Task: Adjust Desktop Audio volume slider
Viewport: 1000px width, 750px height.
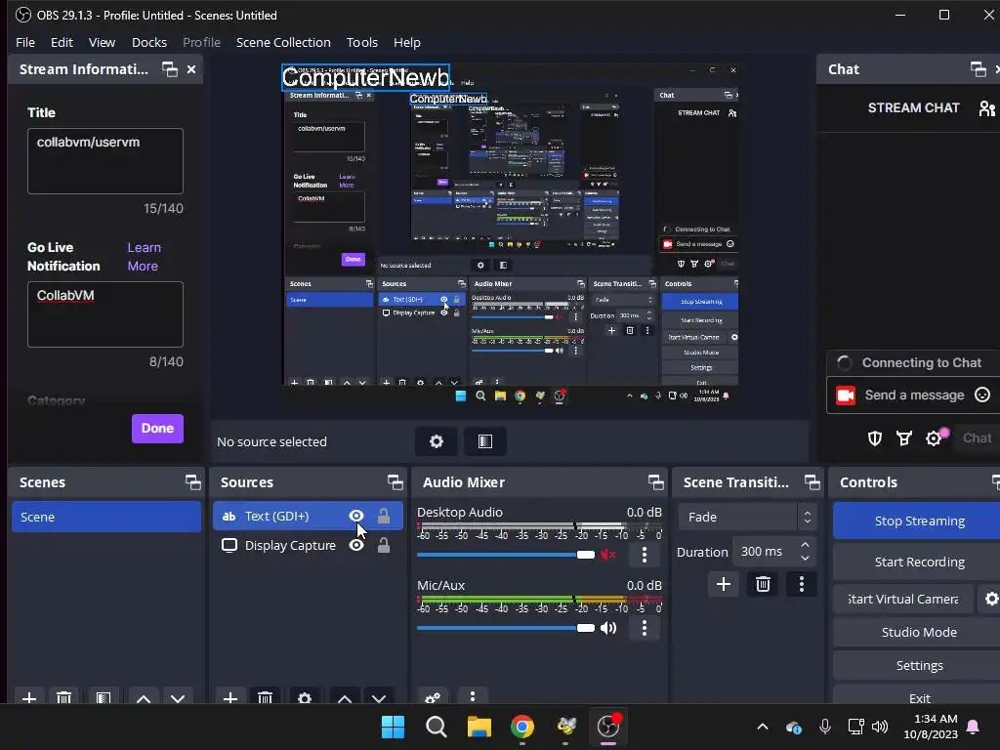Action: click(506, 555)
